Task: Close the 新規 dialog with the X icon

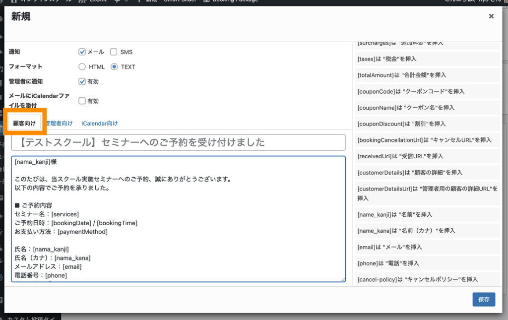Action: (x=491, y=16)
